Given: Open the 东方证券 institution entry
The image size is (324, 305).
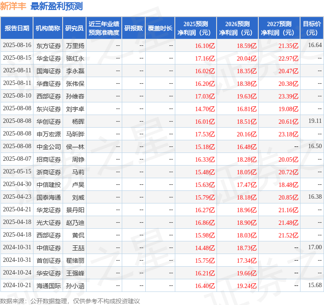Looking at the screenshot, I should pos(48,45).
